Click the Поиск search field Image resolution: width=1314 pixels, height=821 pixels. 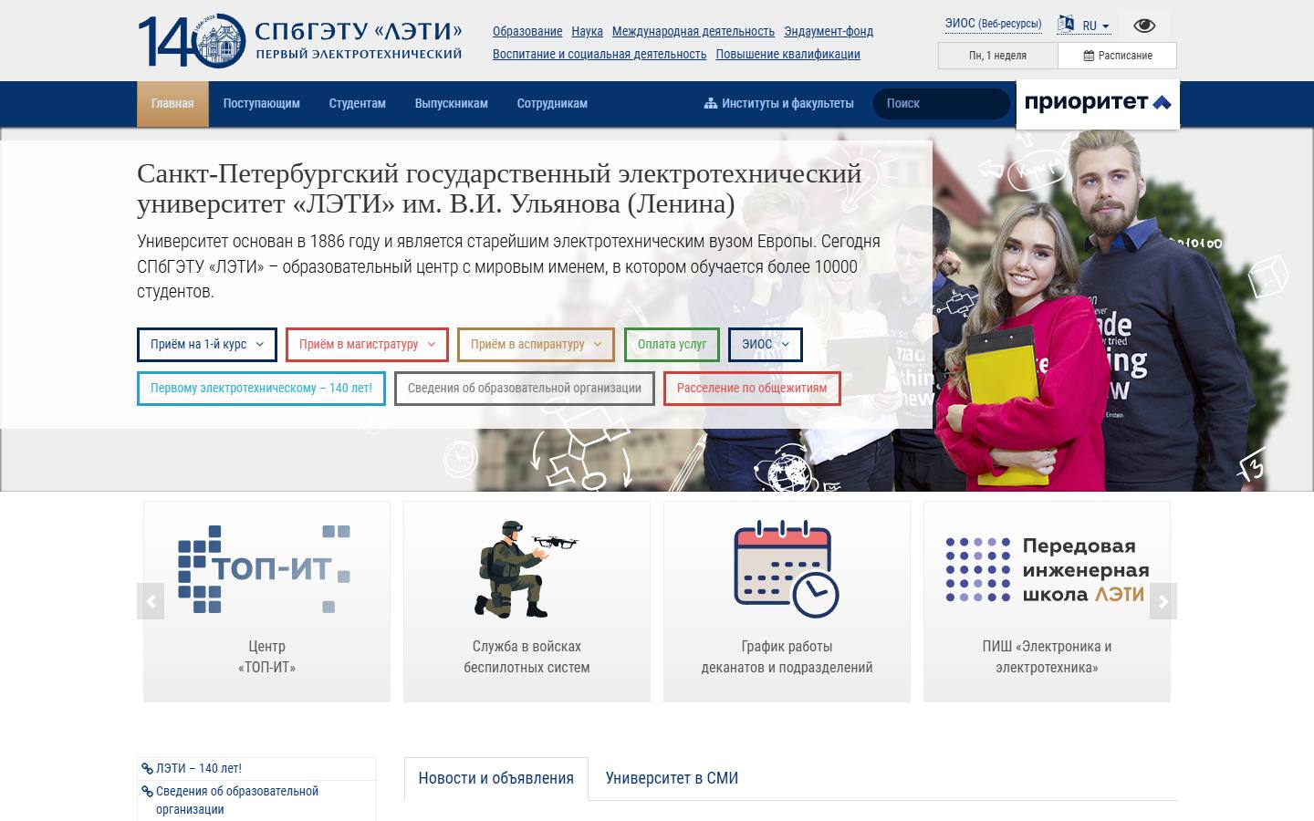click(942, 104)
